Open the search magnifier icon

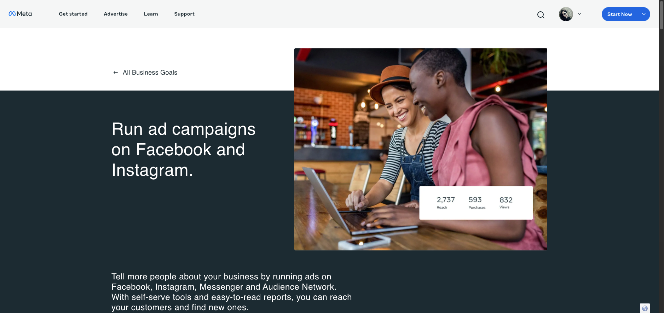point(541,15)
